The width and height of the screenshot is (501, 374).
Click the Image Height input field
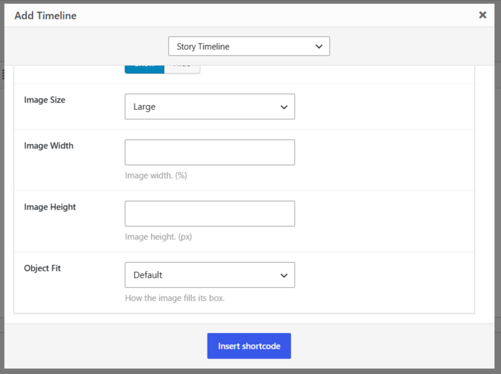(x=210, y=214)
